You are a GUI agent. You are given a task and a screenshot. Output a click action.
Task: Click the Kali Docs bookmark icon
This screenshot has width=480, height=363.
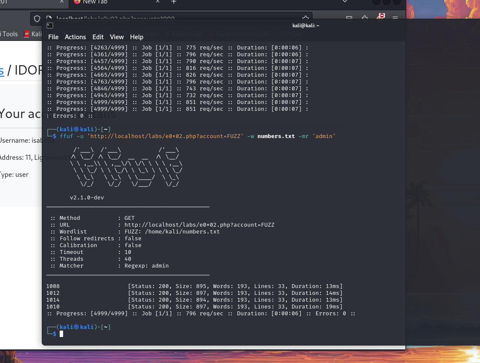tap(26, 34)
